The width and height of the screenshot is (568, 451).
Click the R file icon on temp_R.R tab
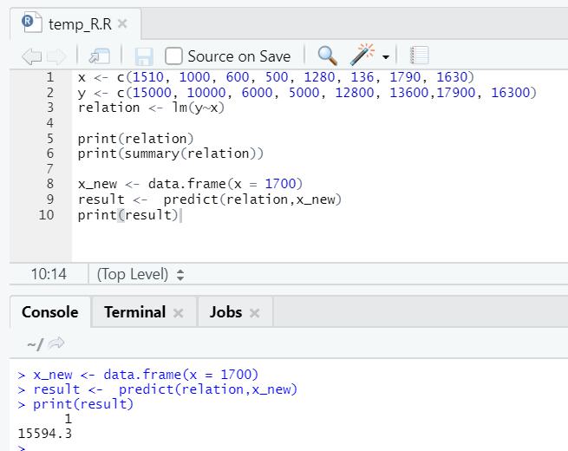[31, 23]
